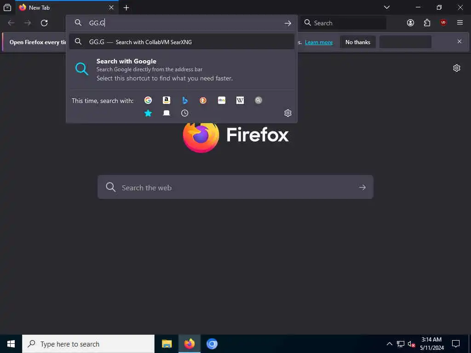The width and height of the screenshot is (471, 353).
Task: Search this time with Wikipedia icon
Action: point(240,100)
